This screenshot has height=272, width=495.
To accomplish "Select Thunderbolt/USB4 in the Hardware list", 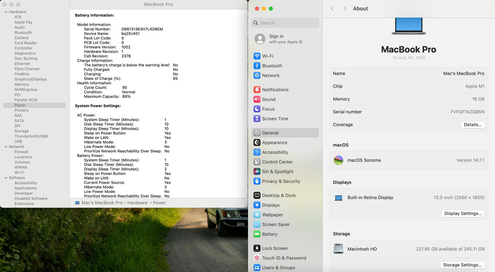I will click(x=31, y=136).
